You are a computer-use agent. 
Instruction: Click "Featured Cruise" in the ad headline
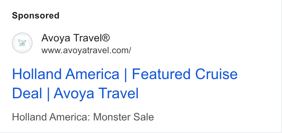pyautogui.click(x=185, y=74)
